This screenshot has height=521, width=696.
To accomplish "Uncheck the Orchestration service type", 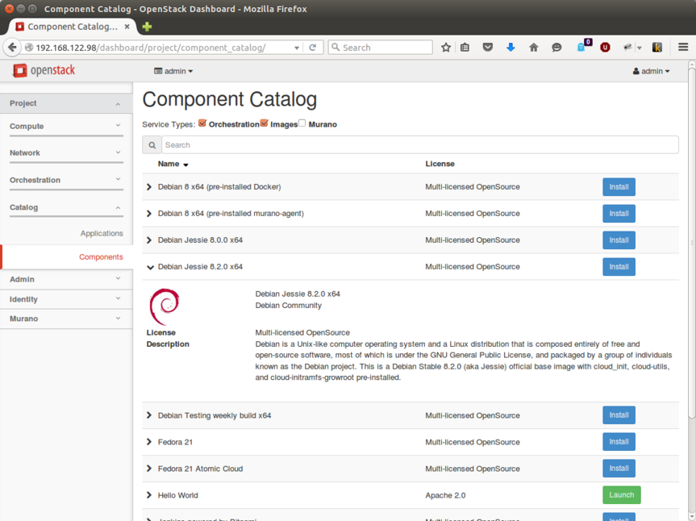I will coord(202,123).
